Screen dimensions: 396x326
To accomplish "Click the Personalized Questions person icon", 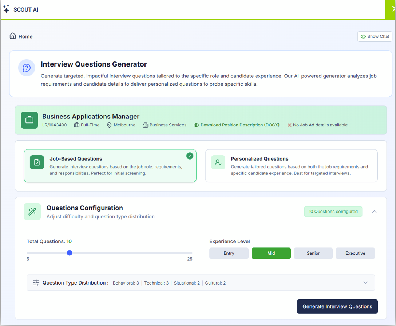I will [218, 162].
